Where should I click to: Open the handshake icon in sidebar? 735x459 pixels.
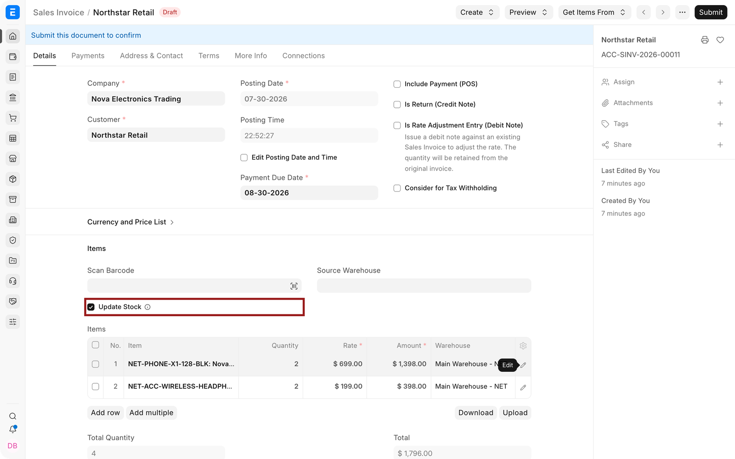13,302
